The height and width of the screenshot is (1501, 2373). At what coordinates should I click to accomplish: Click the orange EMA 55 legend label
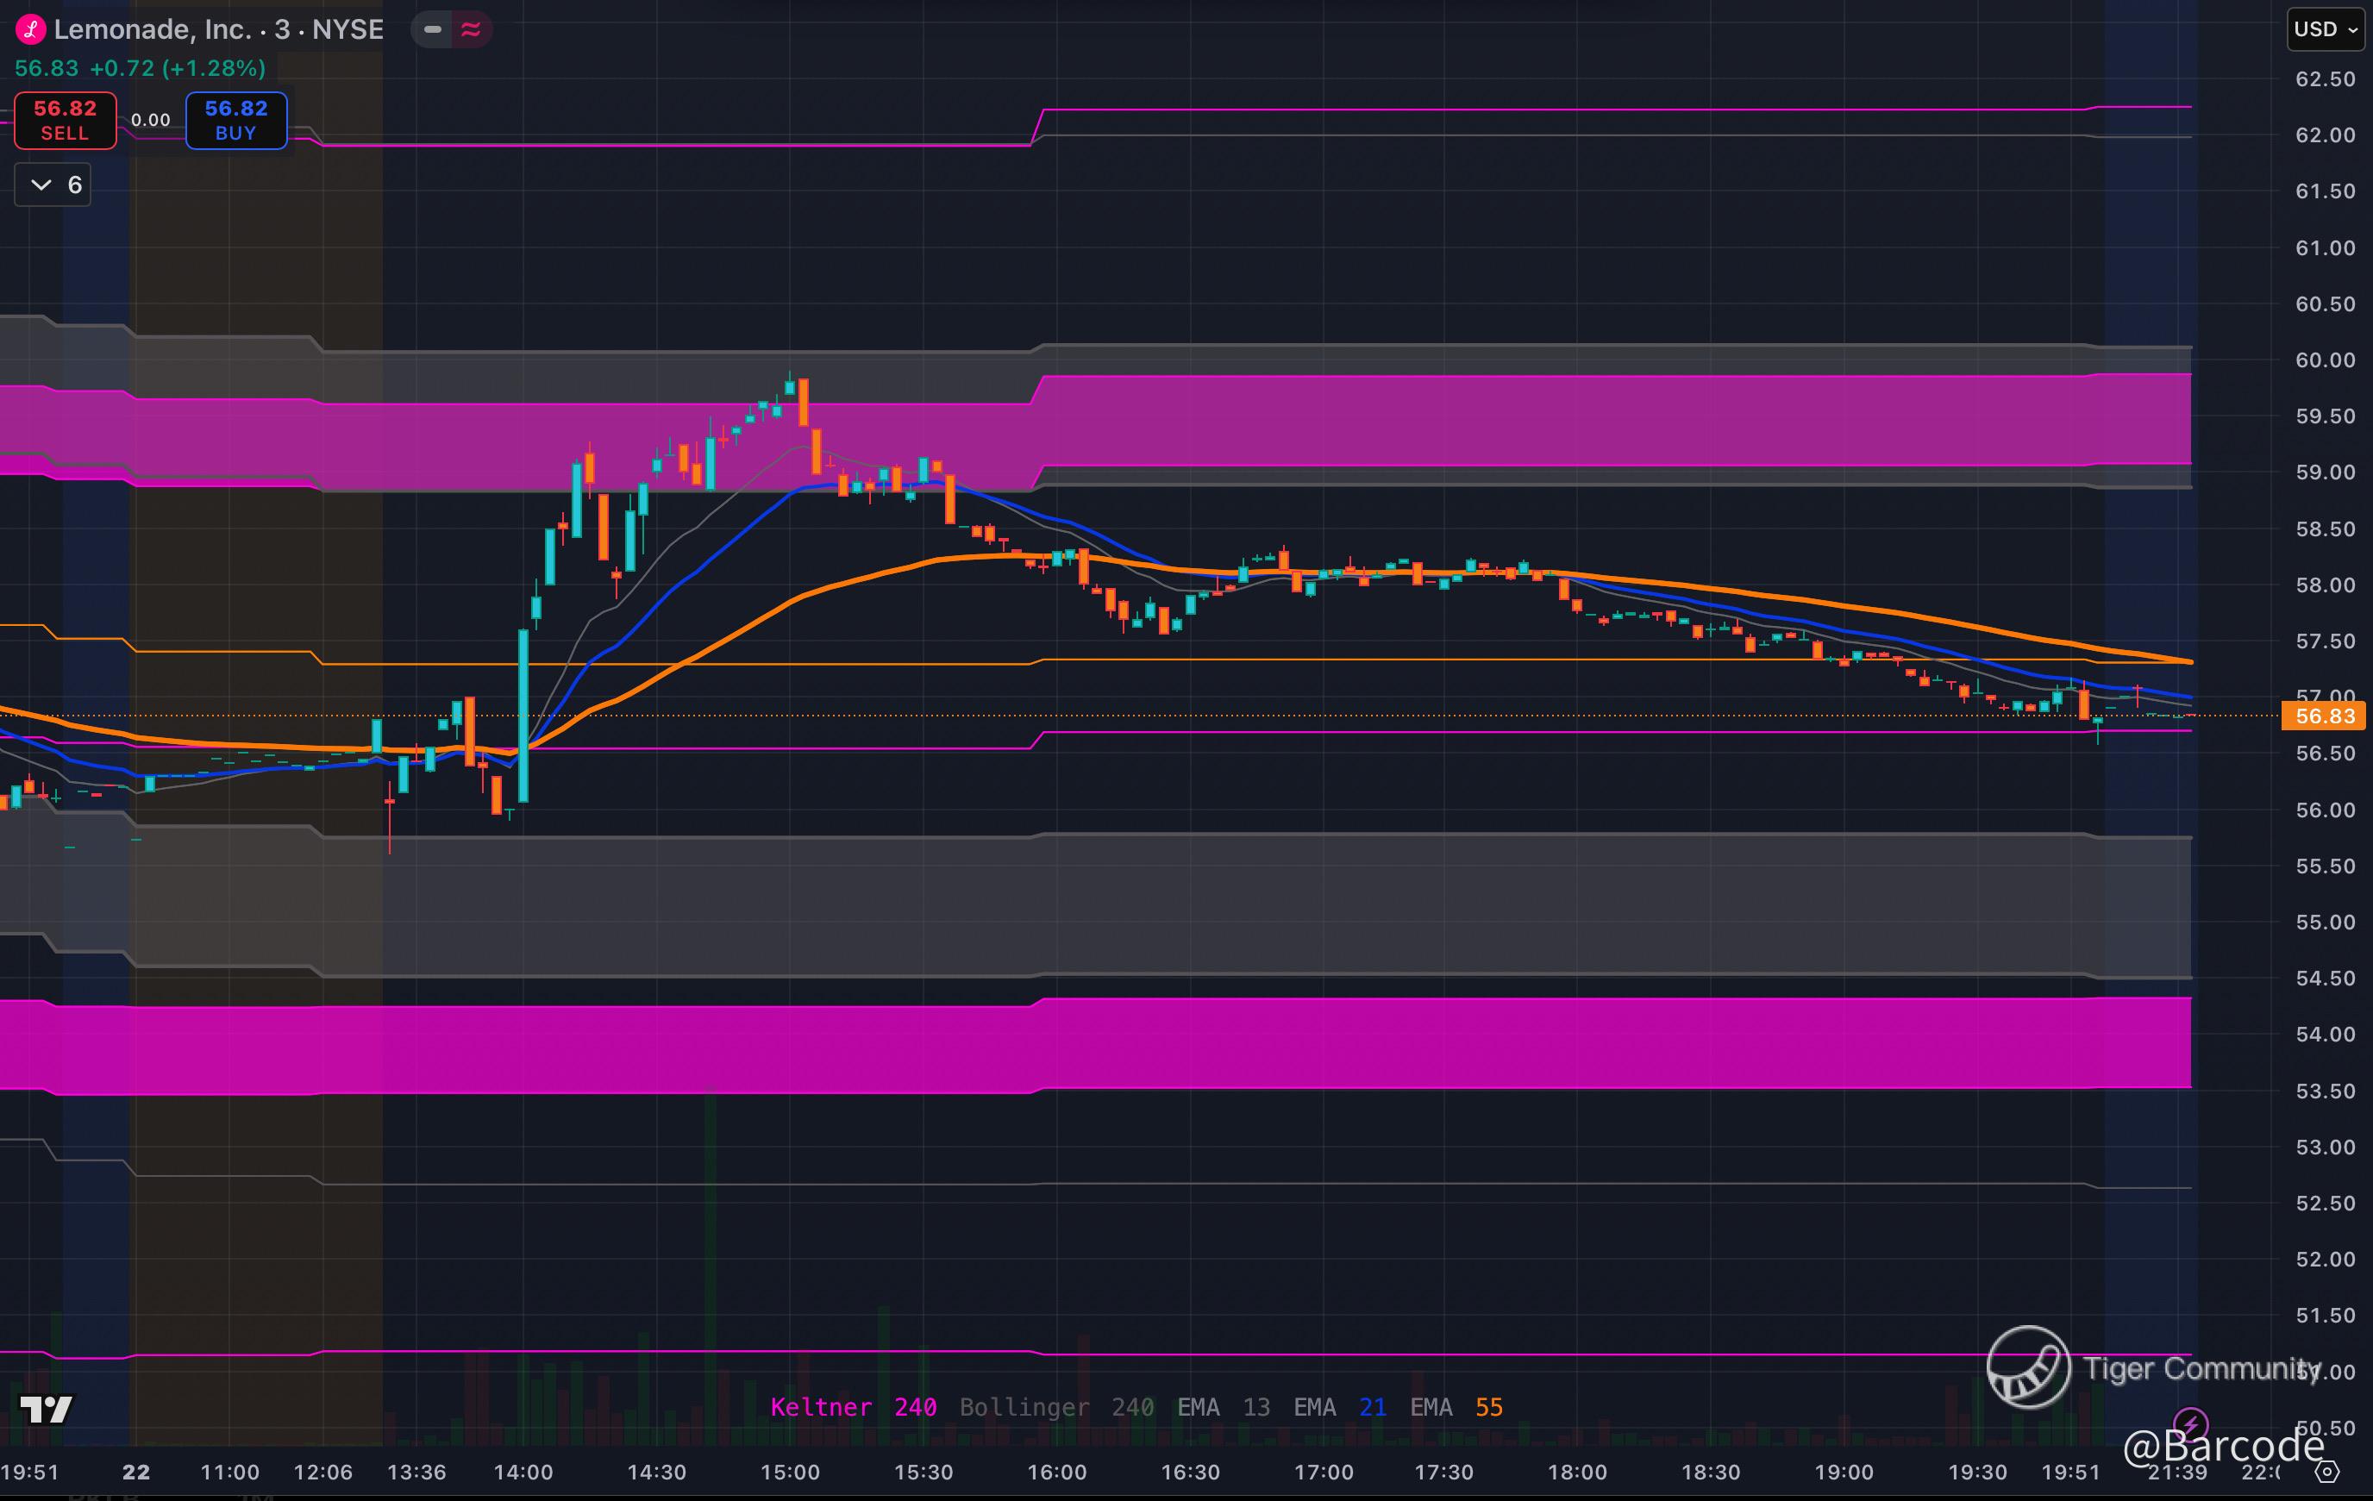click(x=1456, y=1407)
